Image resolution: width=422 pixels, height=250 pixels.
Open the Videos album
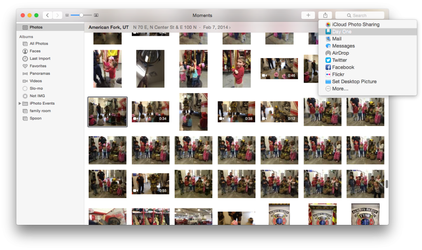tap(35, 81)
